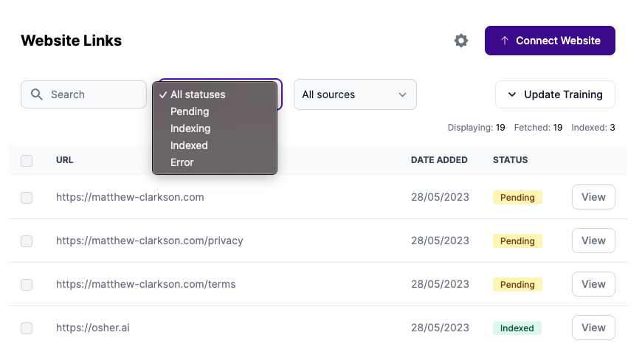
Task: Click the URL https://matthew-clarkson.com/privacy
Action: [x=150, y=241]
